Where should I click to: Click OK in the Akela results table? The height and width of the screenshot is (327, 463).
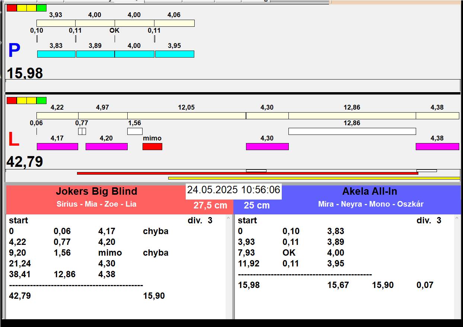coord(289,253)
